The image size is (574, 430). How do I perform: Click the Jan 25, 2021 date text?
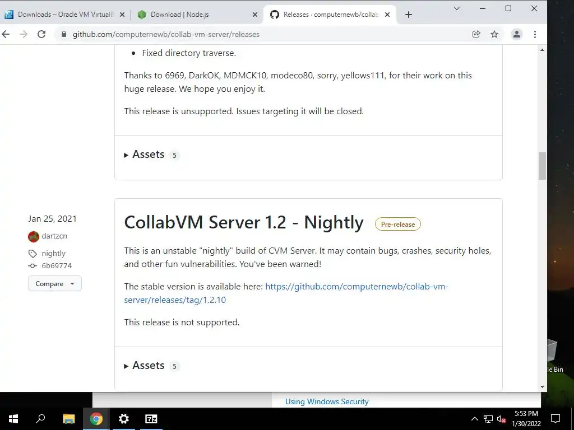coord(52,219)
